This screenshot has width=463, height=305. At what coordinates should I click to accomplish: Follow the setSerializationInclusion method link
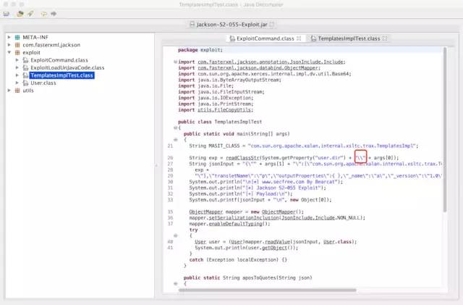pos(244,218)
